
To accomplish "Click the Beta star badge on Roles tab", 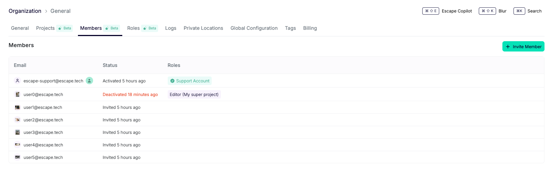I will pyautogui.click(x=150, y=28).
